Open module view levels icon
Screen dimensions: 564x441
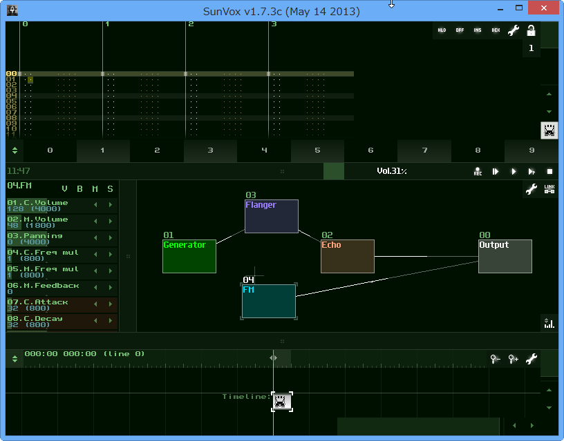click(549, 323)
